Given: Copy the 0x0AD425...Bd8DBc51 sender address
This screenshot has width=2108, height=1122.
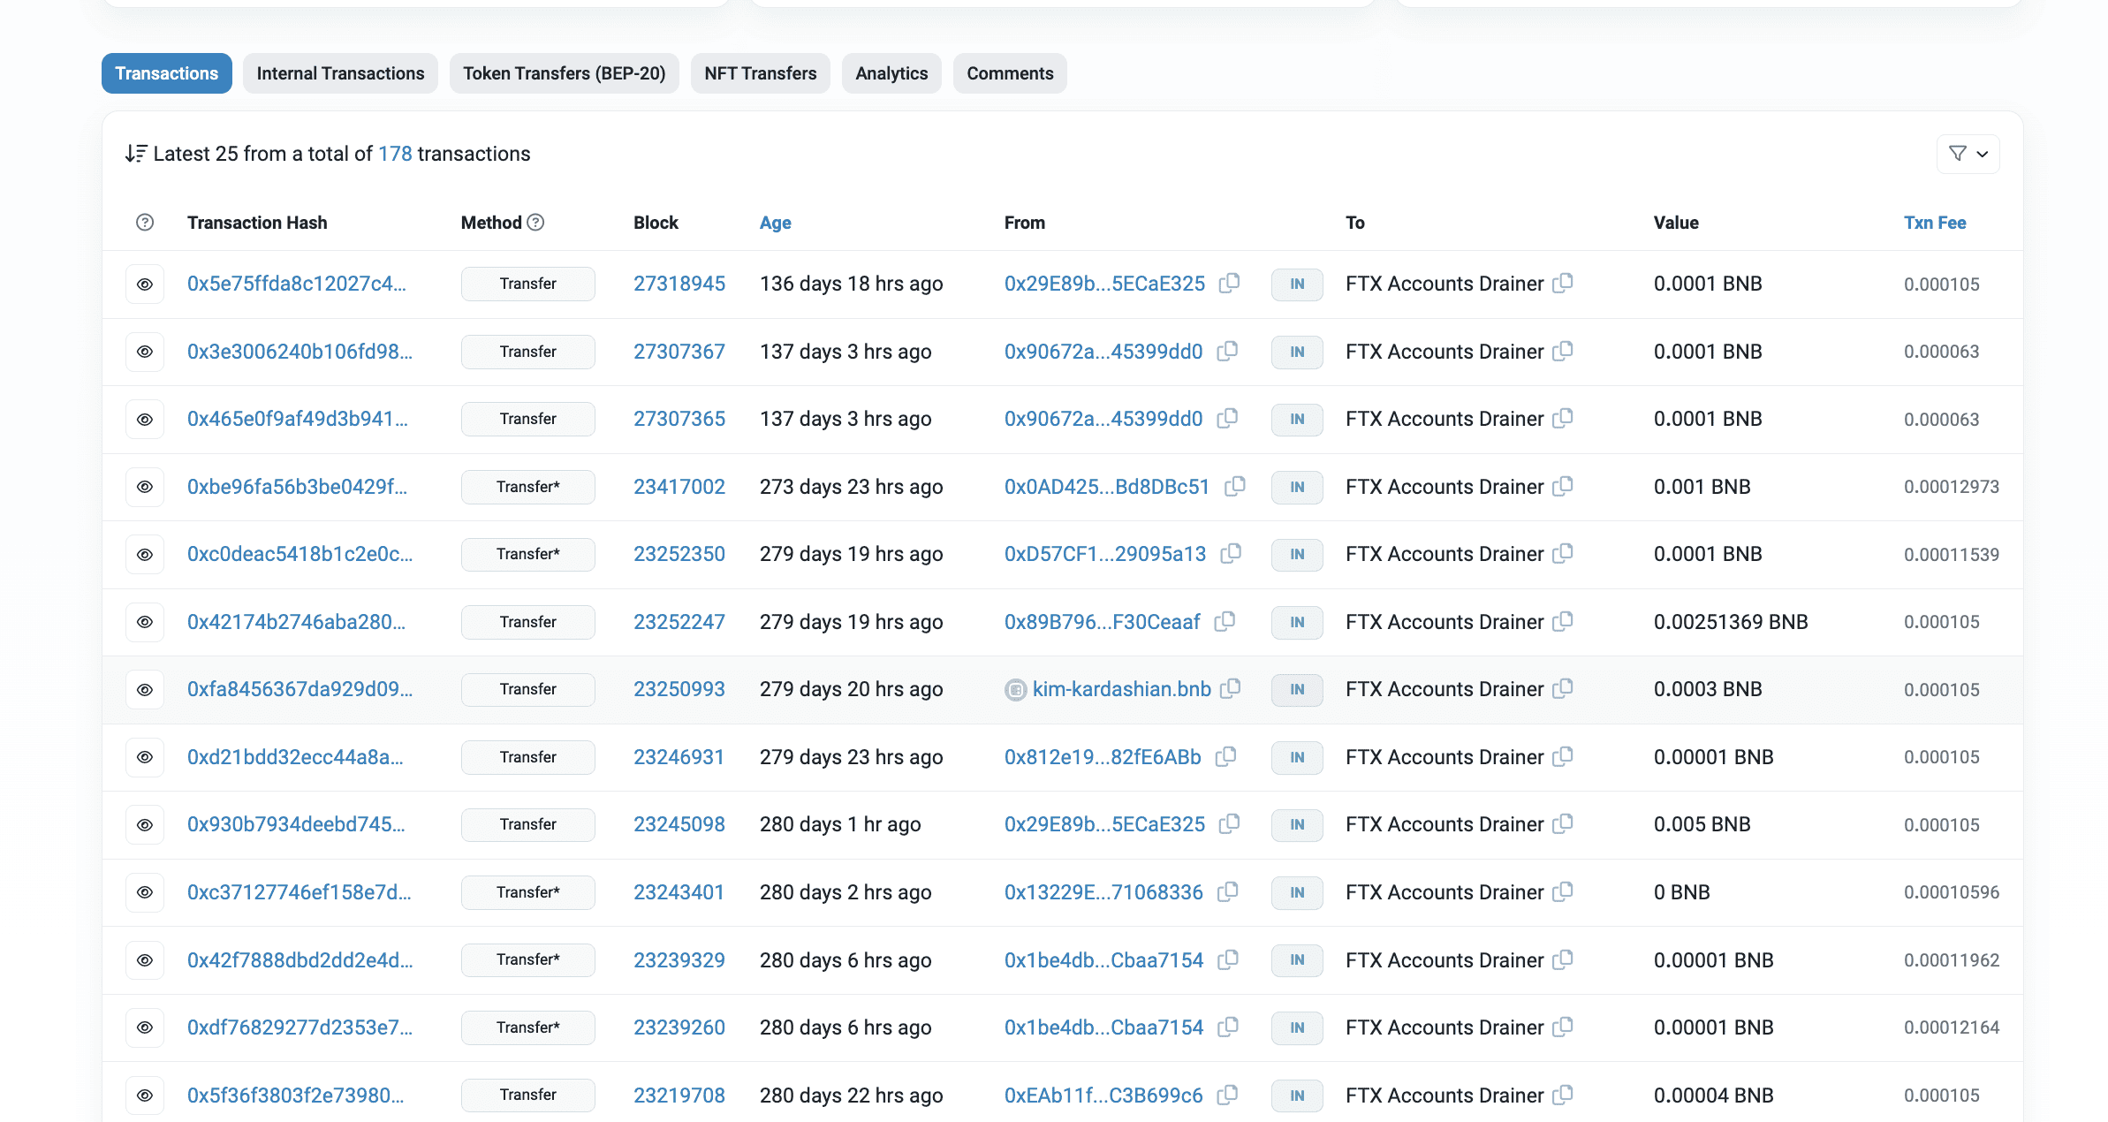Looking at the screenshot, I should click(x=1235, y=486).
